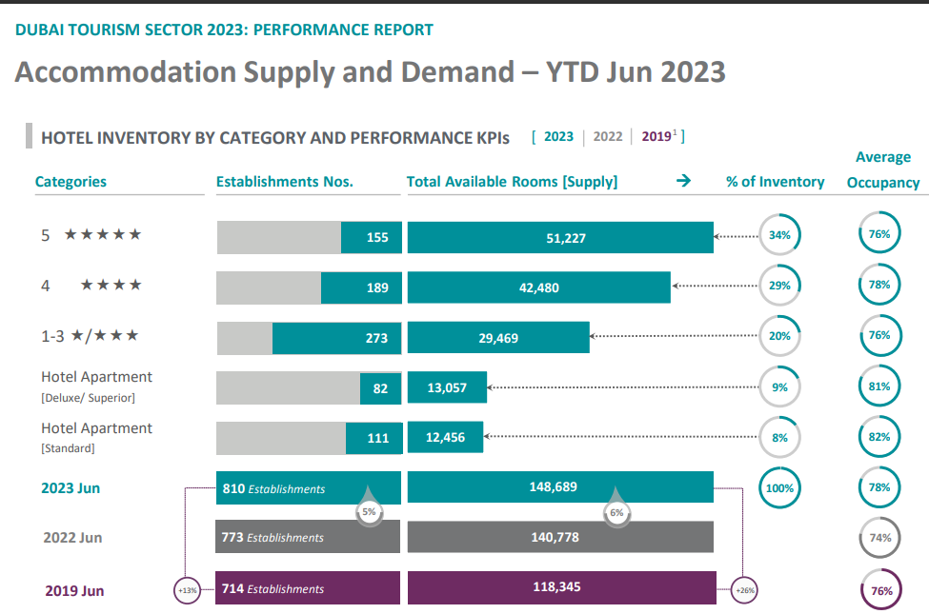Select the '42,480' rooms supply bar
Image resolution: width=929 pixels, height=614 pixels.
[539, 287]
